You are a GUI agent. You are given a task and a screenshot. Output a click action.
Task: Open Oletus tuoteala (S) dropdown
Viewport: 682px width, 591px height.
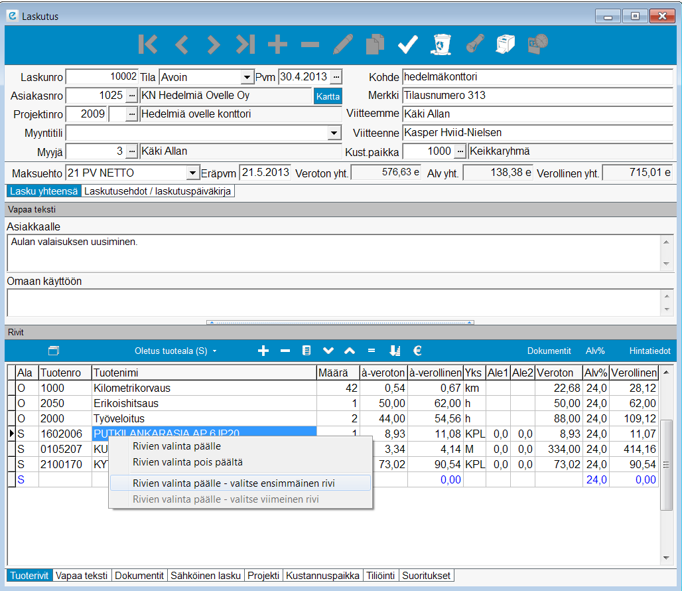(176, 351)
